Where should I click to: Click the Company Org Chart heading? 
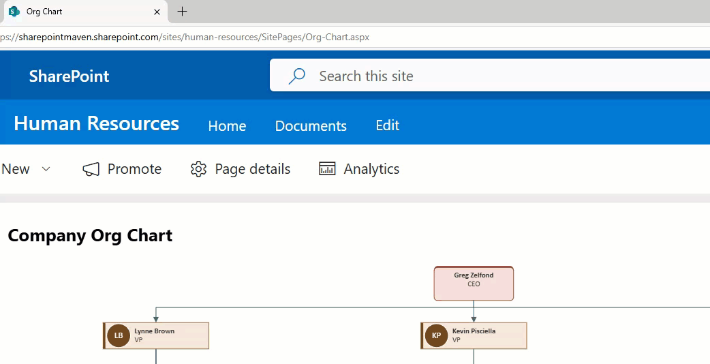coord(90,235)
